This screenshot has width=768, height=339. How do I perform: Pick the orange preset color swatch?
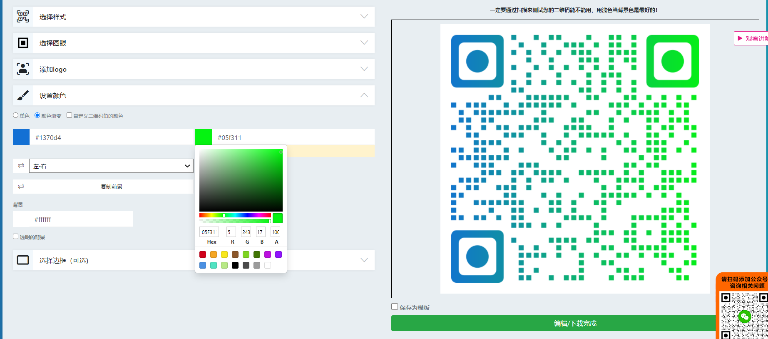(214, 254)
